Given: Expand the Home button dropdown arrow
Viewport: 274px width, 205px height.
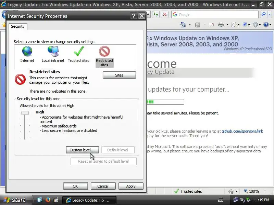Looking at the screenshot, I should (x=190, y=25).
